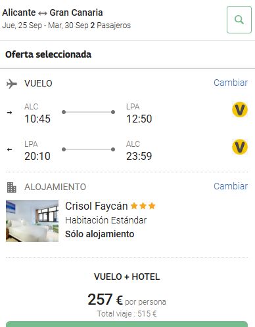The height and width of the screenshot is (327, 255).
Task: Click the Vueling logo on outbound flight
Action: tap(240, 109)
